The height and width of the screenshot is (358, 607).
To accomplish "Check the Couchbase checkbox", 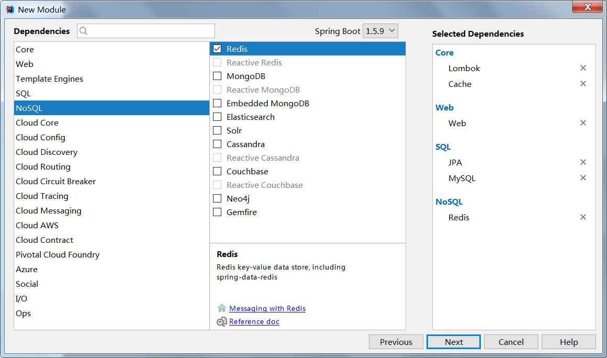I will pos(217,171).
